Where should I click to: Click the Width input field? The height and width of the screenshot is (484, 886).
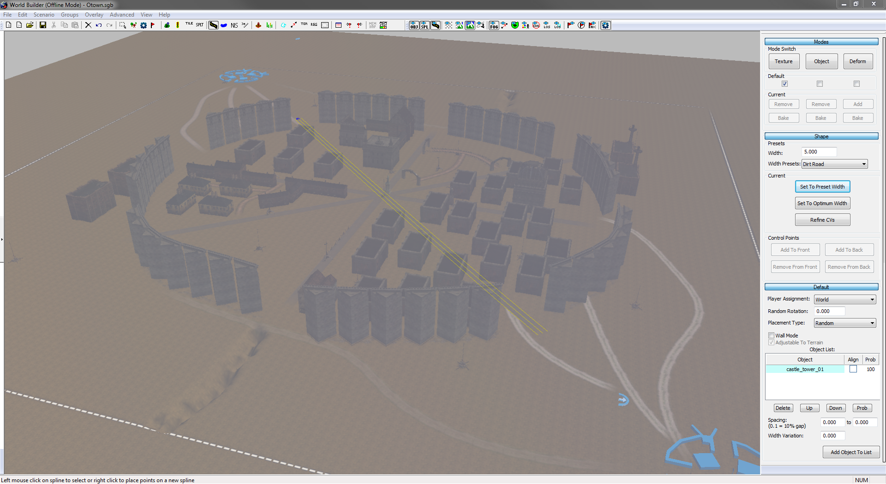[819, 152]
